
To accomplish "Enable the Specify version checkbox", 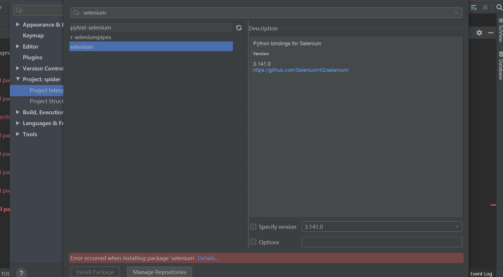I will click(x=253, y=227).
